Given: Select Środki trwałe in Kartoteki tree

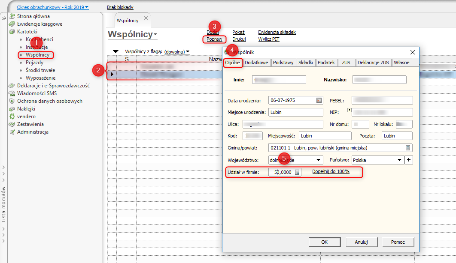Looking at the screenshot, I should [x=40, y=70].
